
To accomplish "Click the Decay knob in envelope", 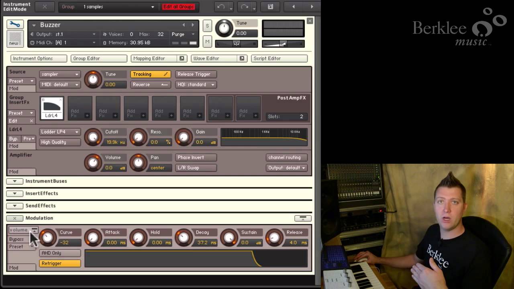I will point(184,238).
